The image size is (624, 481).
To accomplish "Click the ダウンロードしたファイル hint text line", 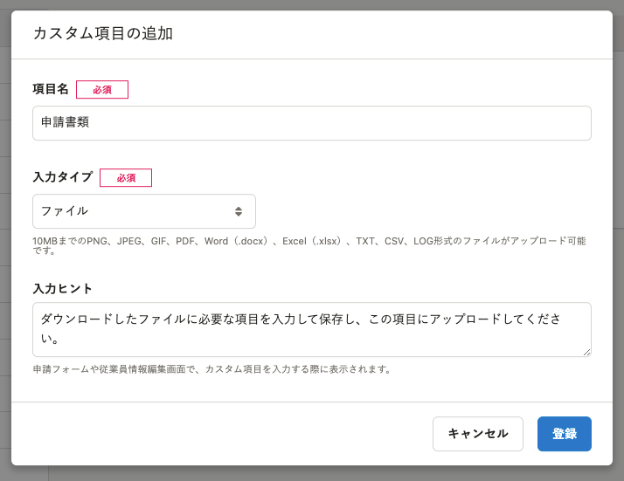I will [301, 320].
